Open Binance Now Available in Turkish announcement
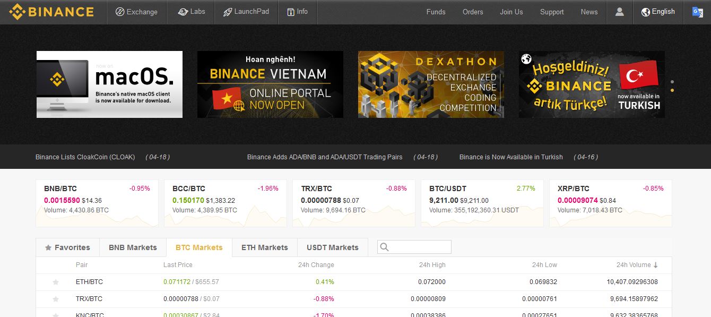 click(511, 157)
